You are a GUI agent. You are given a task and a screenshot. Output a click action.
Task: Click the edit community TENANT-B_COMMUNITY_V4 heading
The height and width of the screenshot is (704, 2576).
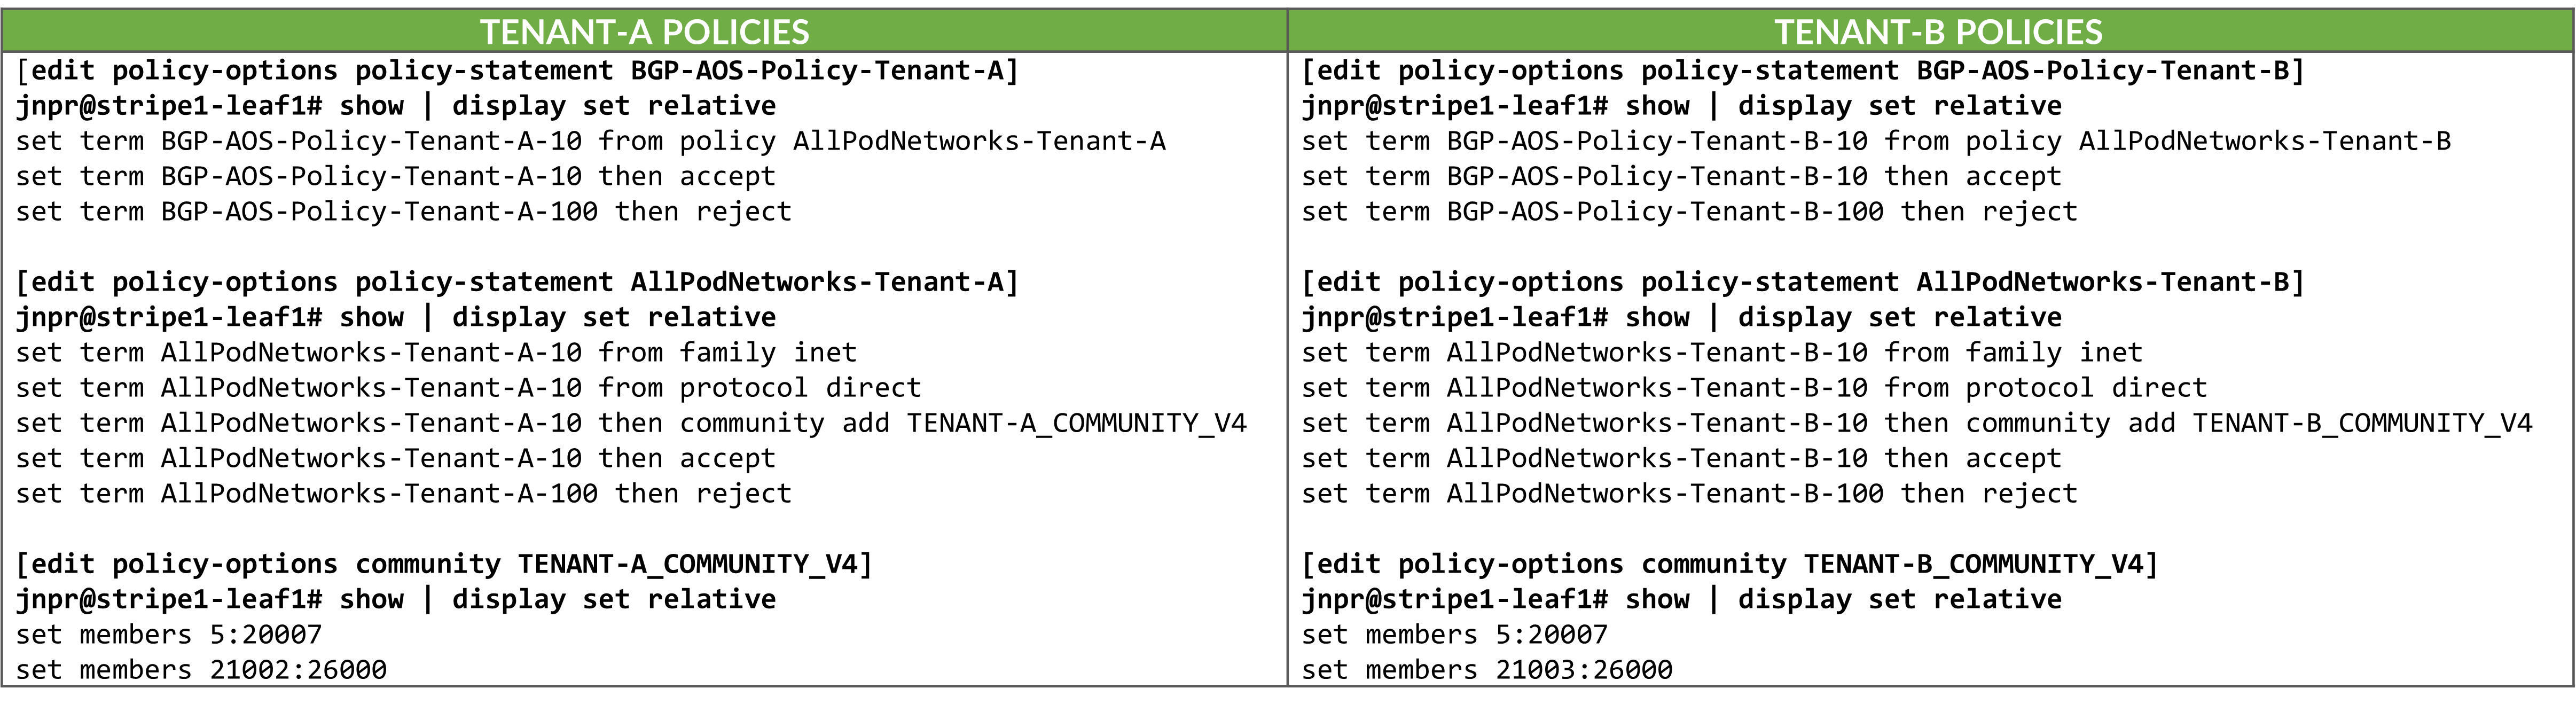point(1730,564)
